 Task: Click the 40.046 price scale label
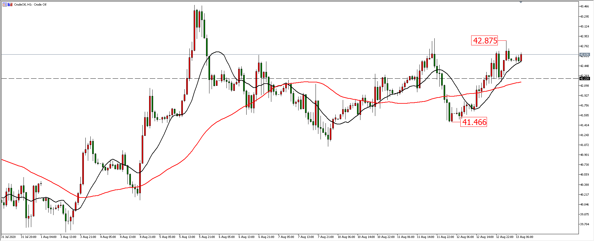584,204
